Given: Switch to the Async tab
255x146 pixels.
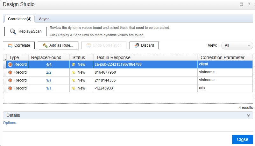Looking at the screenshot, I should (44, 19).
